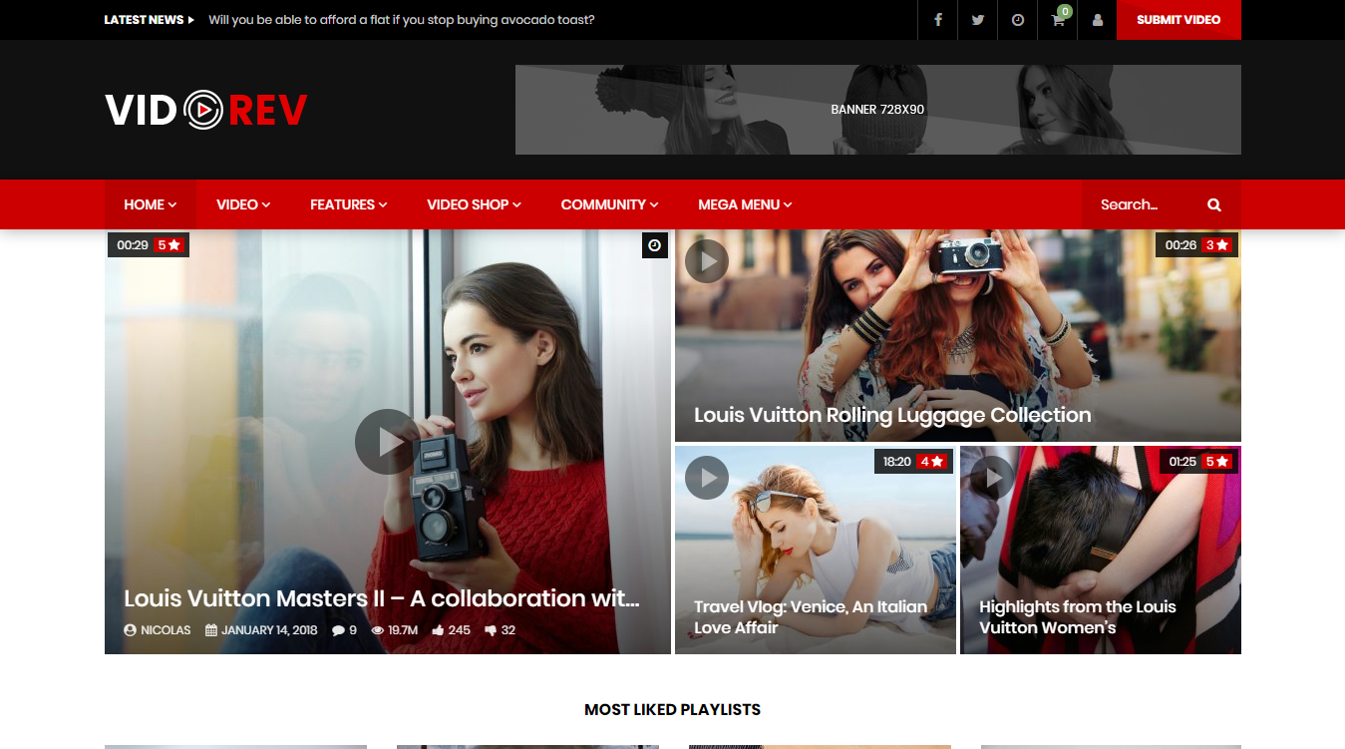Play the Travel Vlog Venice video
The width and height of the screenshot is (1345, 749).
pos(707,478)
